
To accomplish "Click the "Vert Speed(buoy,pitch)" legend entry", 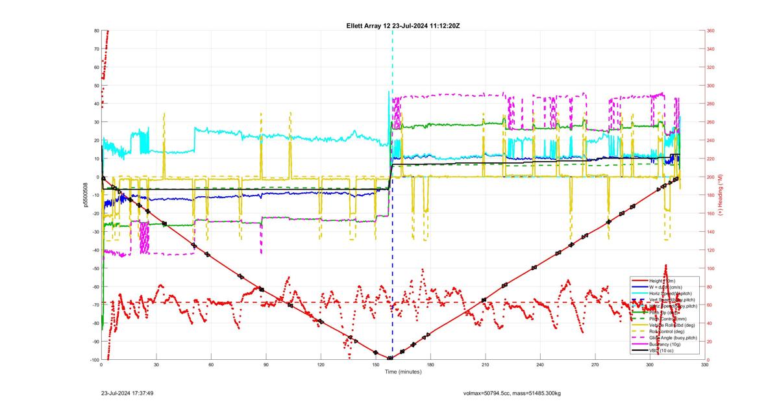I will coord(672,299).
